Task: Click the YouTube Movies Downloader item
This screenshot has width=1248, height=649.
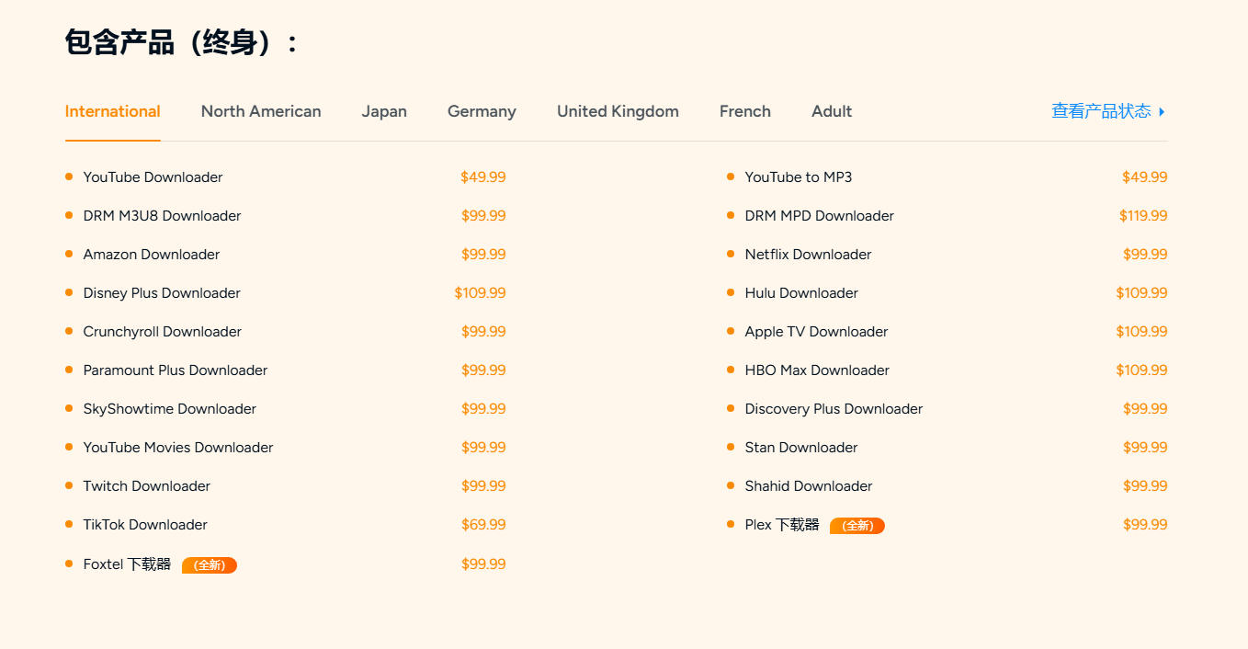Action: pos(178,448)
